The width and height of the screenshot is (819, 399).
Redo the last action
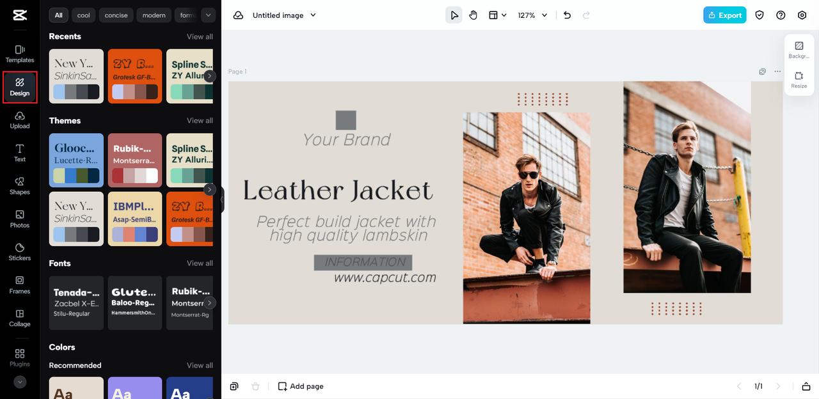coord(586,15)
